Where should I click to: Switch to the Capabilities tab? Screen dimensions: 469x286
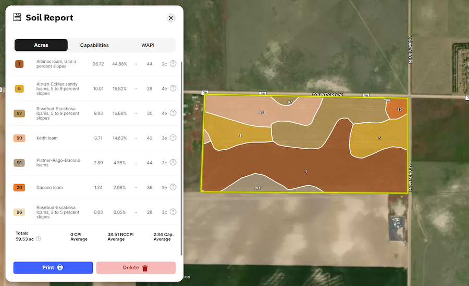pyautogui.click(x=94, y=45)
